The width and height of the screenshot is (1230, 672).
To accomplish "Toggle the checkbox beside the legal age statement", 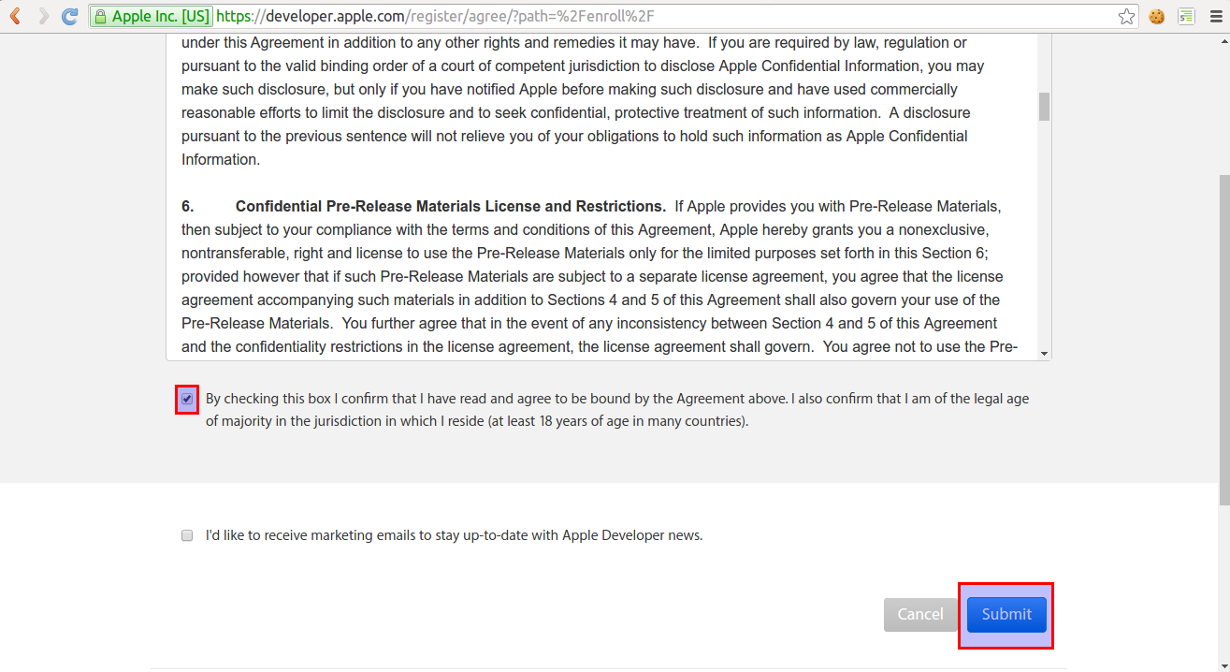I will (187, 399).
